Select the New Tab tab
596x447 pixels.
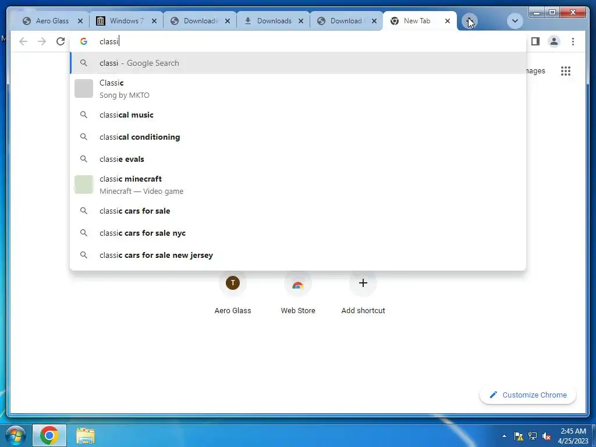coord(416,21)
